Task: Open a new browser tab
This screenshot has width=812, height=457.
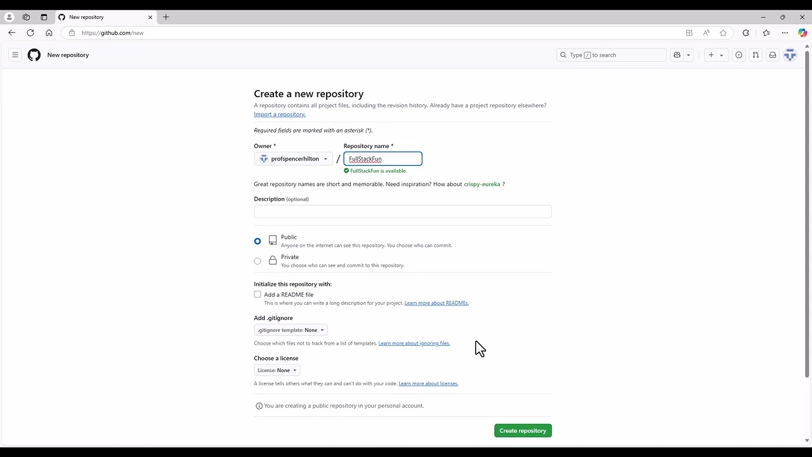Action: coord(166,17)
